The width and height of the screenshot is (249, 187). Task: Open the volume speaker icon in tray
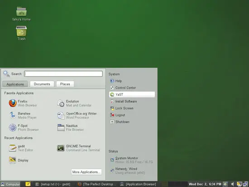click(232, 184)
